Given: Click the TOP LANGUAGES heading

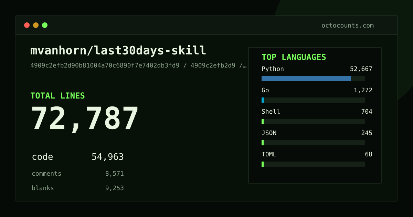Looking at the screenshot, I should point(294,57).
